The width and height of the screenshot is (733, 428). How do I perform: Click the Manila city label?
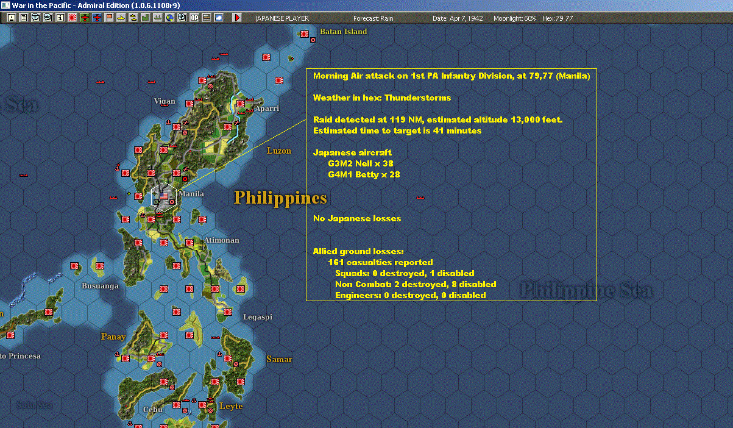pyautogui.click(x=191, y=194)
